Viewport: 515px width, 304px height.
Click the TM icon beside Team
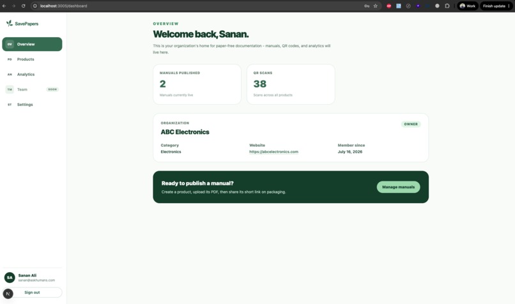(x=10, y=89)
